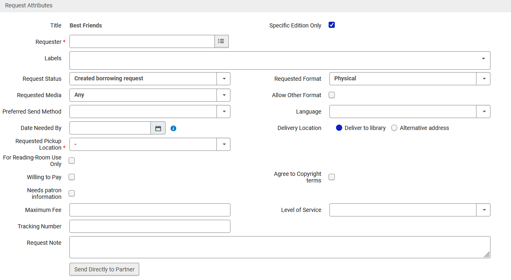Select Alternative address radio option
Image resolution: width=511 pixels, height=280 pixels.
(394, 128)
